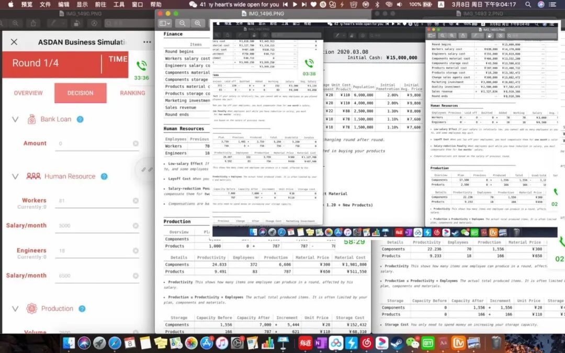565x353 pixels.
Task: Click share button in IMG_1490.PNG window toolbar
Action: point(33,24)
